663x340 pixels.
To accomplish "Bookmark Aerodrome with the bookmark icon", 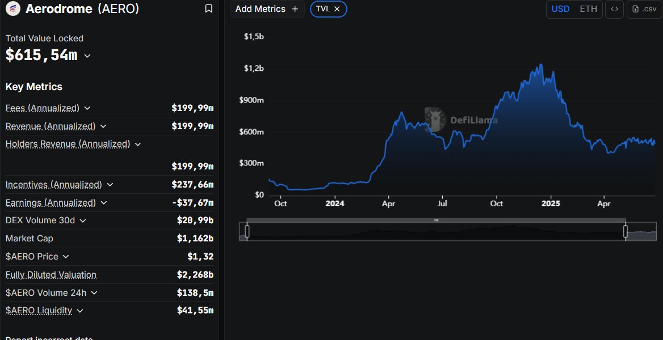I will tap(208, 8).
